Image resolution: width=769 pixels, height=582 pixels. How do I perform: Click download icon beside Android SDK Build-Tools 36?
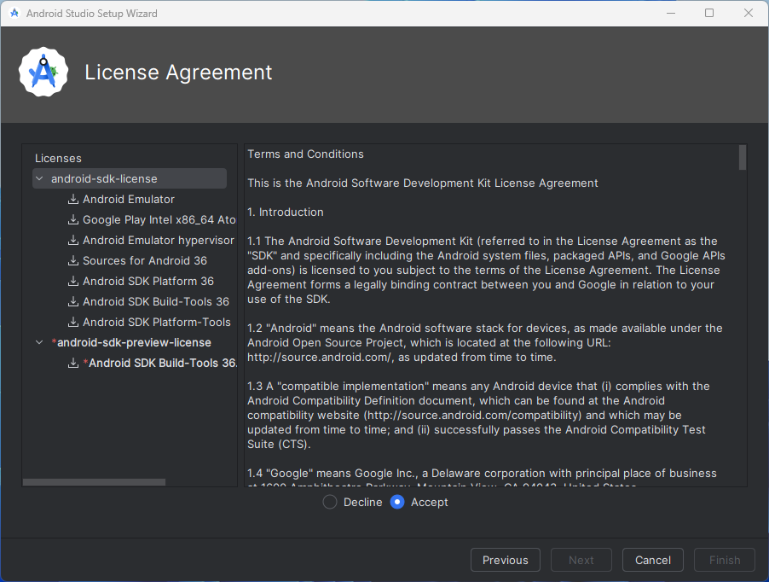73,302
